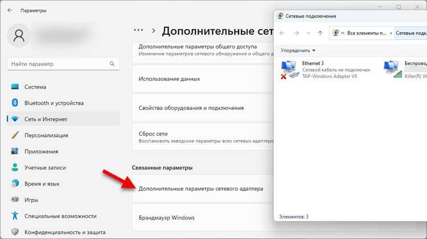
Task: Expand the breadcrumb ellipsis in Settings
Action: point(138,30)
